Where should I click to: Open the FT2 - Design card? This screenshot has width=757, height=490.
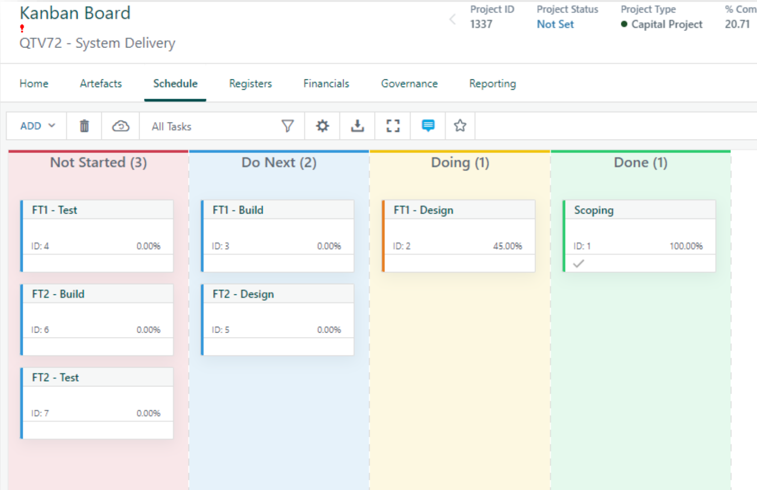[278, 320]
